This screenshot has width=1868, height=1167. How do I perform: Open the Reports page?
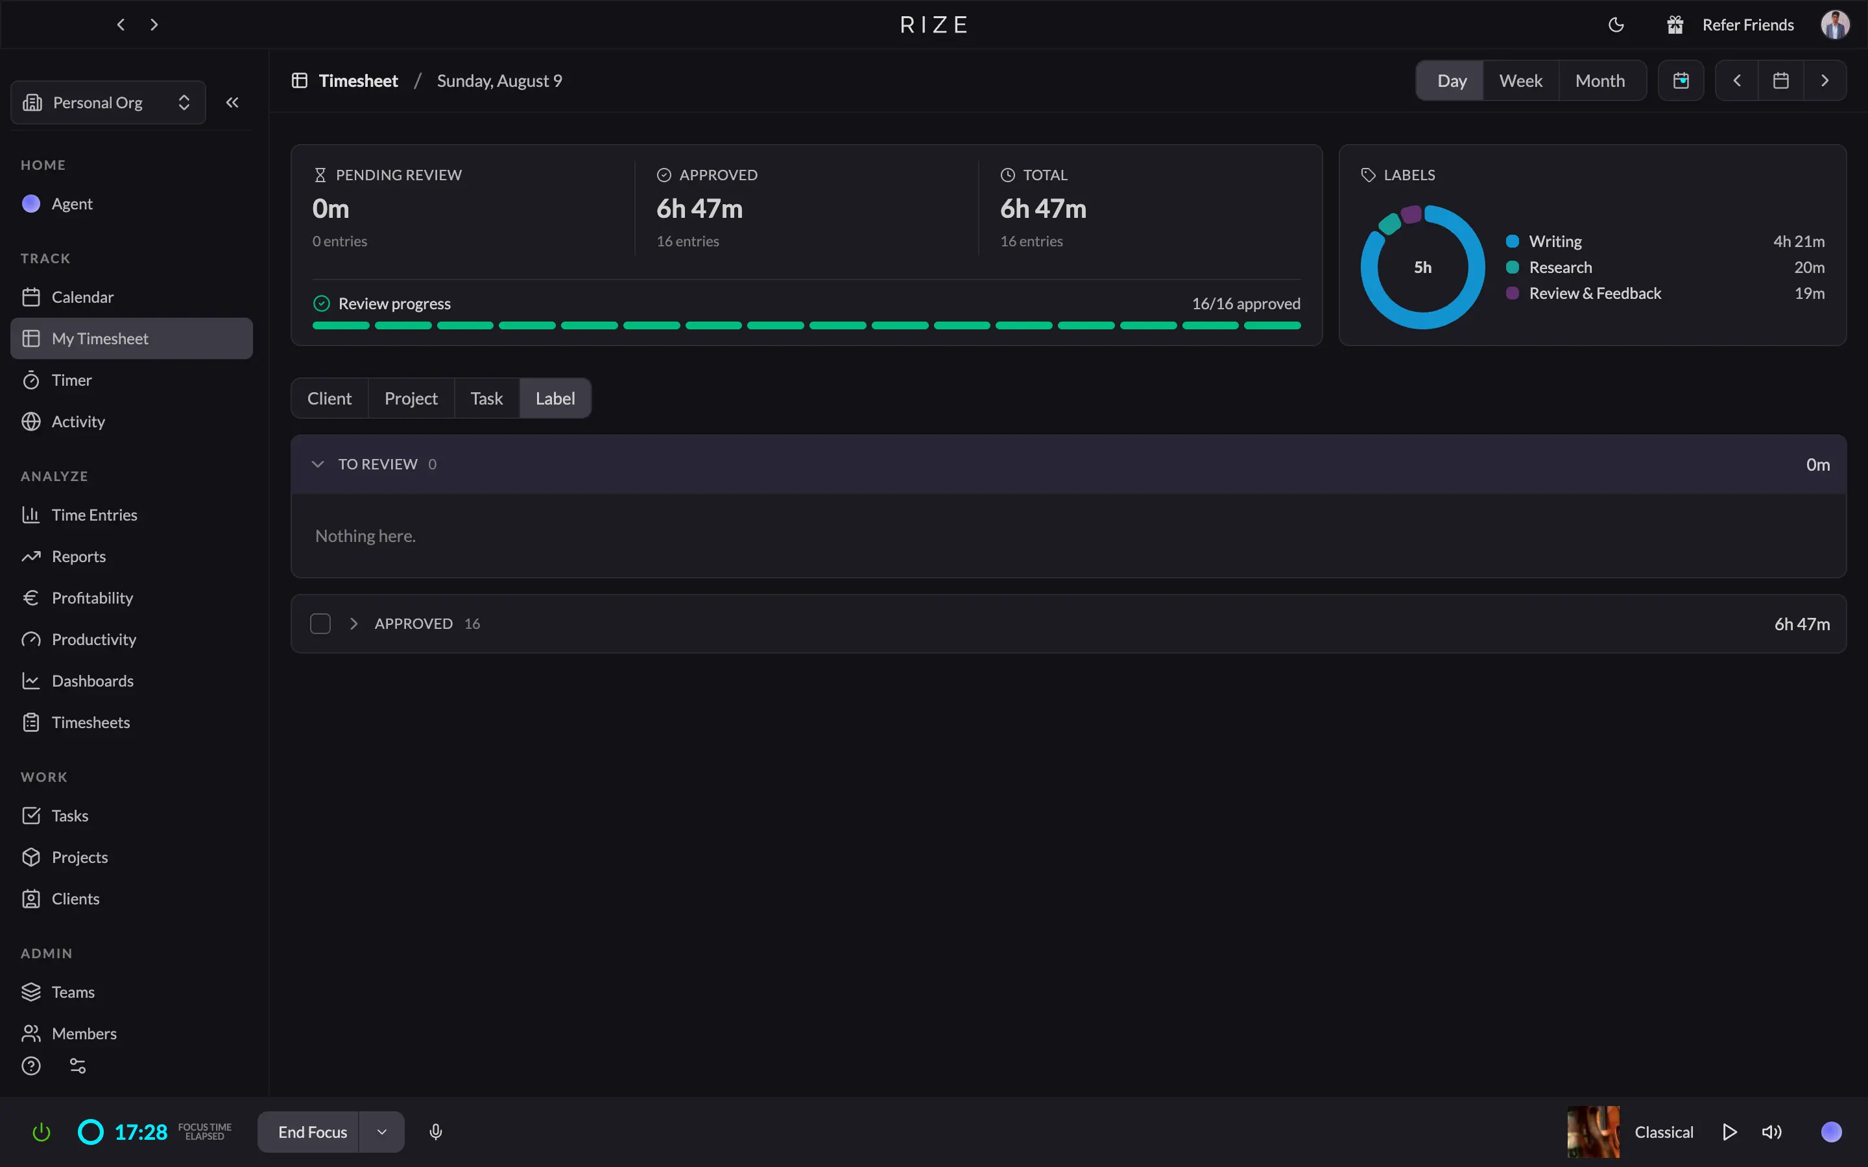coord(131,556)
